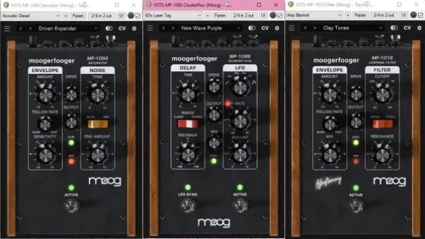
Task: Go to previous preset in ClusterFlux plugin
Action: click(163, 28)
